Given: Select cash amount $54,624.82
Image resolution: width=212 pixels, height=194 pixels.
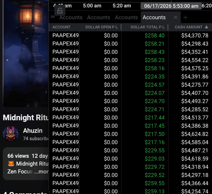Looking at the screenshot, I should [195, 134].
